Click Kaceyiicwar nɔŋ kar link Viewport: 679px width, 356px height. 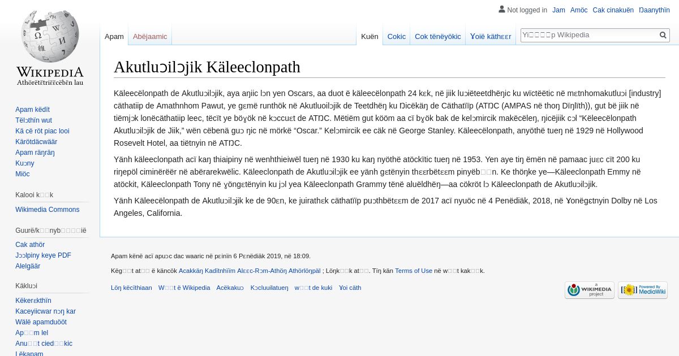click(x=45, y=311)
